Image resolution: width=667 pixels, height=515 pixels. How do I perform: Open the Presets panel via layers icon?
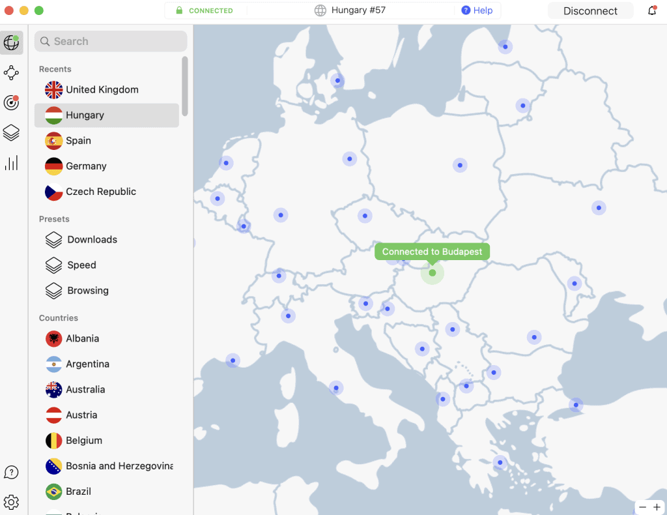[x=11, y=132]
